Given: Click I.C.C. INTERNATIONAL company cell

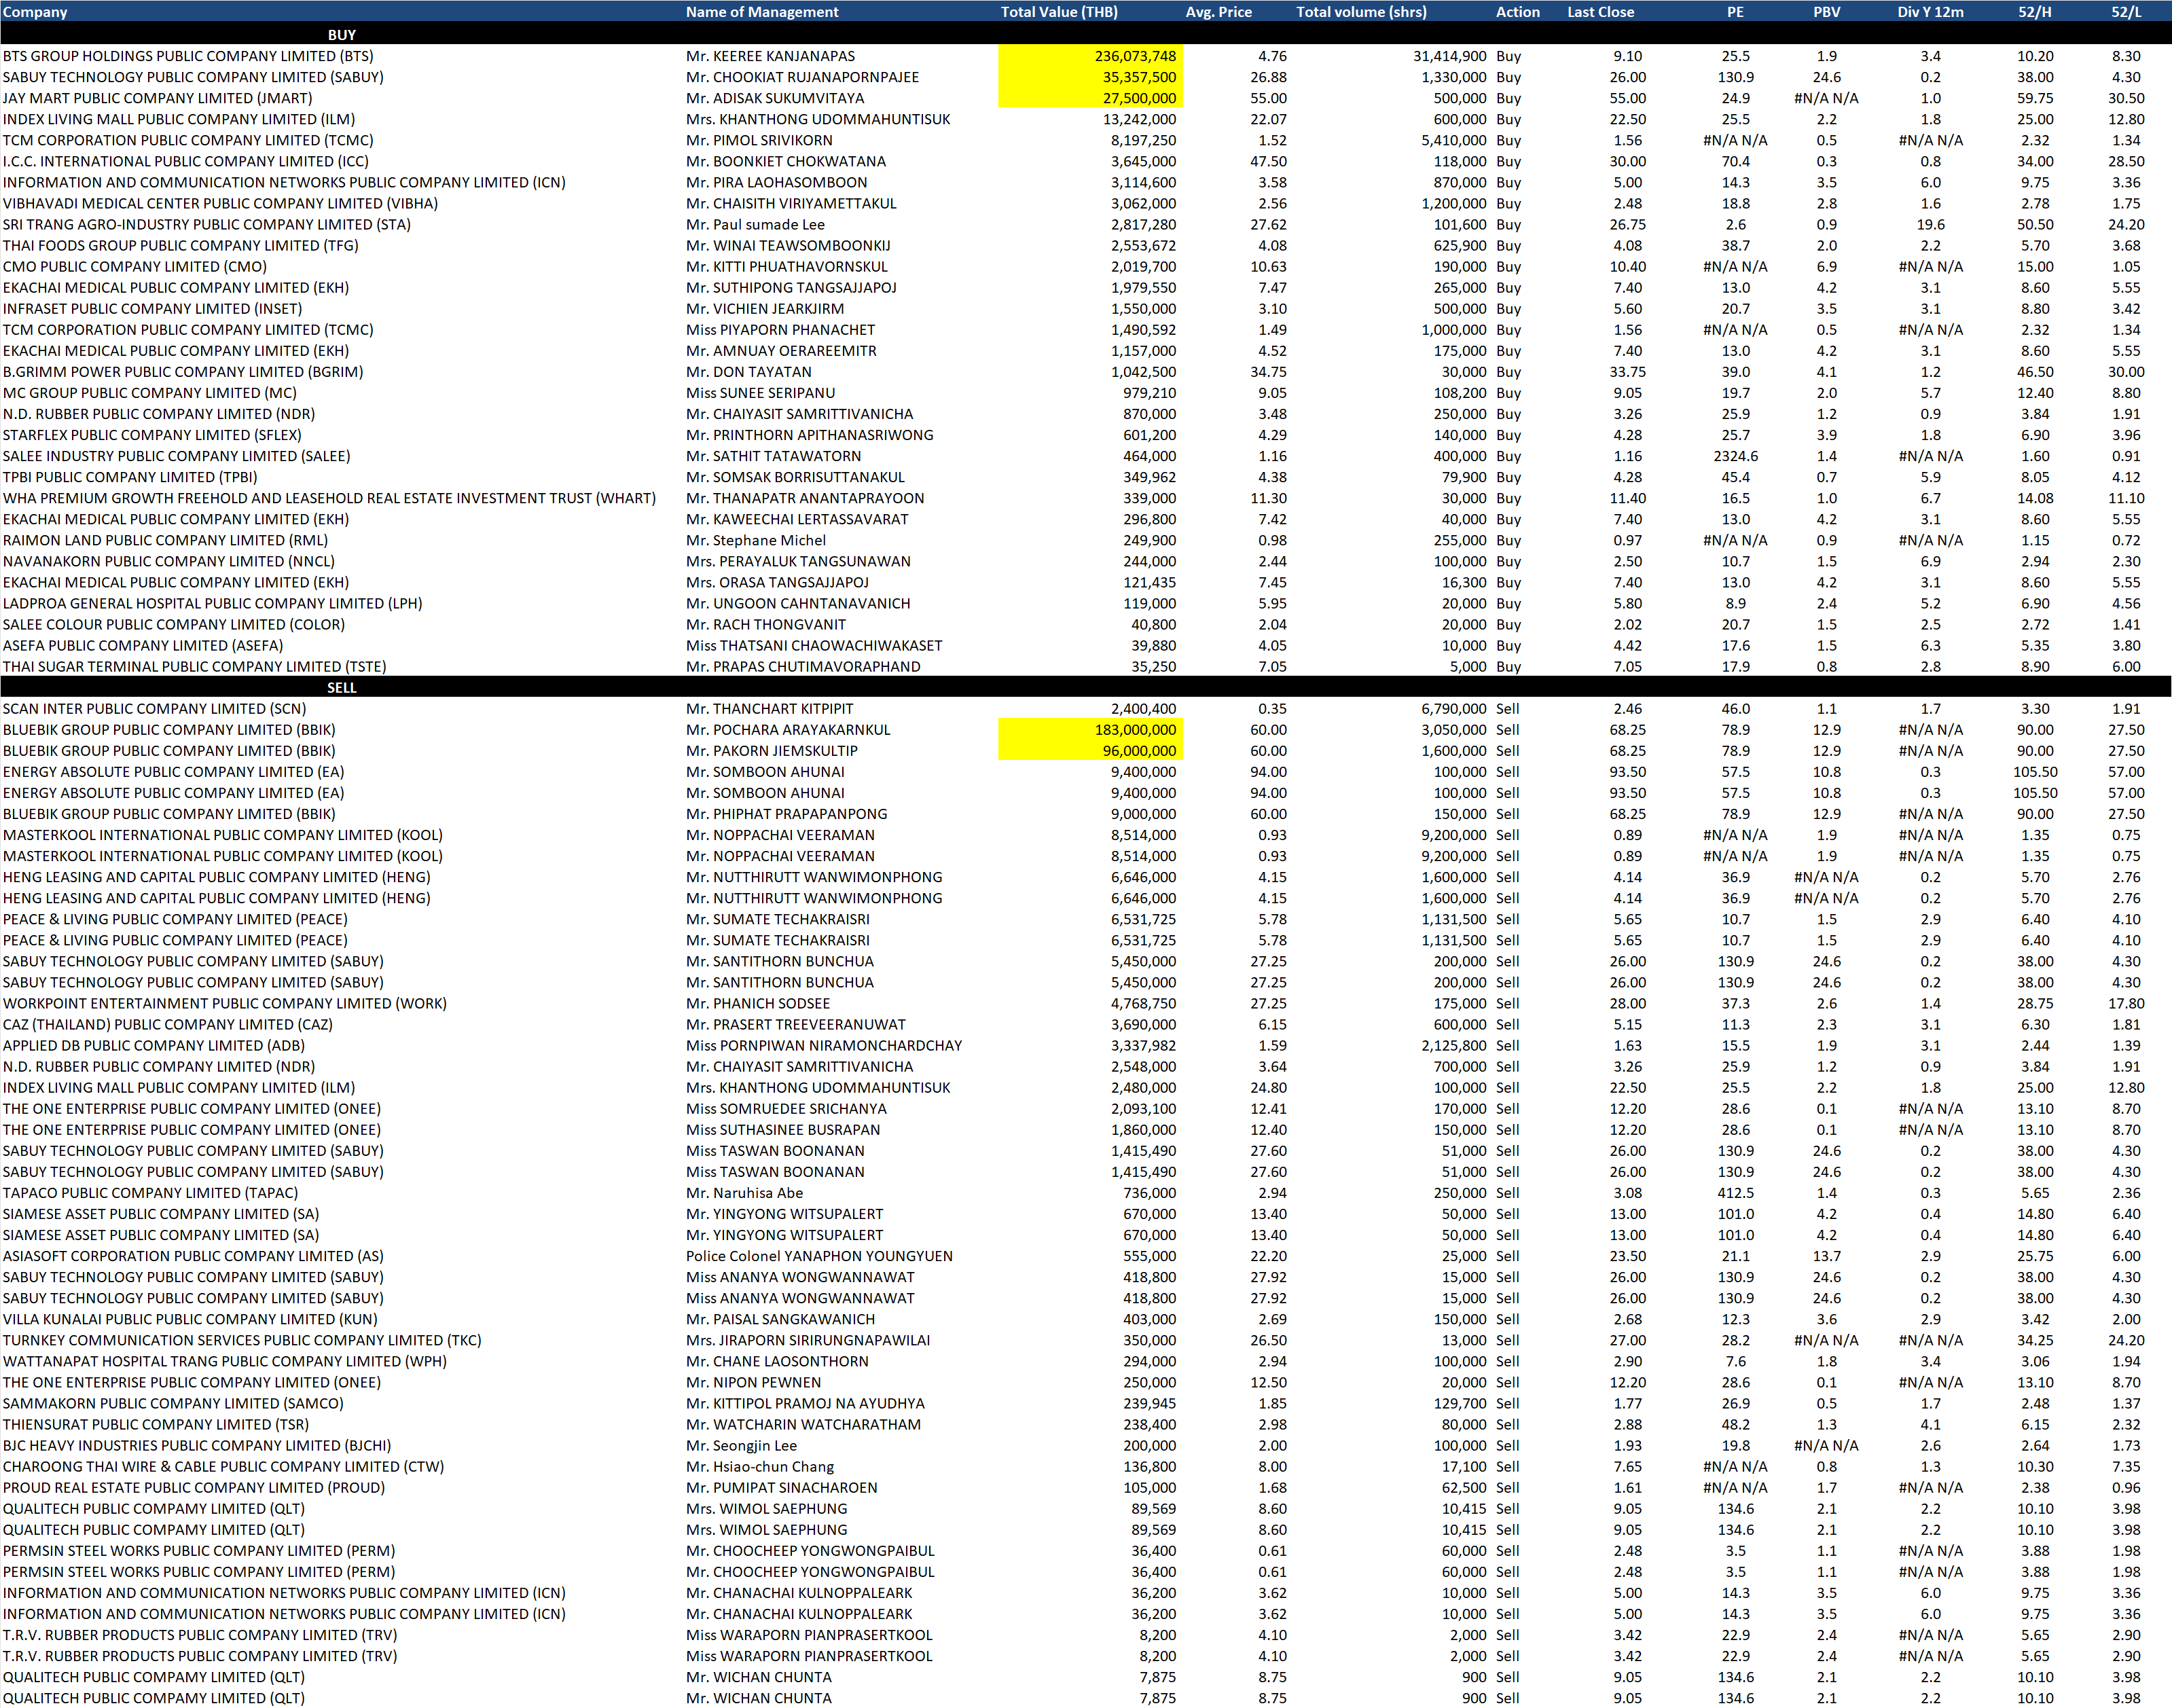Looking at the screenshot, I should 185,161.
